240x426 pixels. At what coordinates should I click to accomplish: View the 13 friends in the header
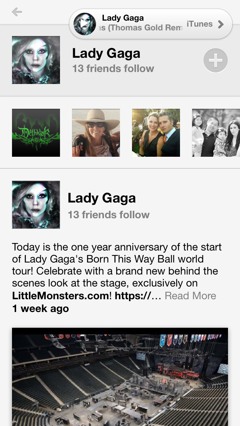point(113,69)
